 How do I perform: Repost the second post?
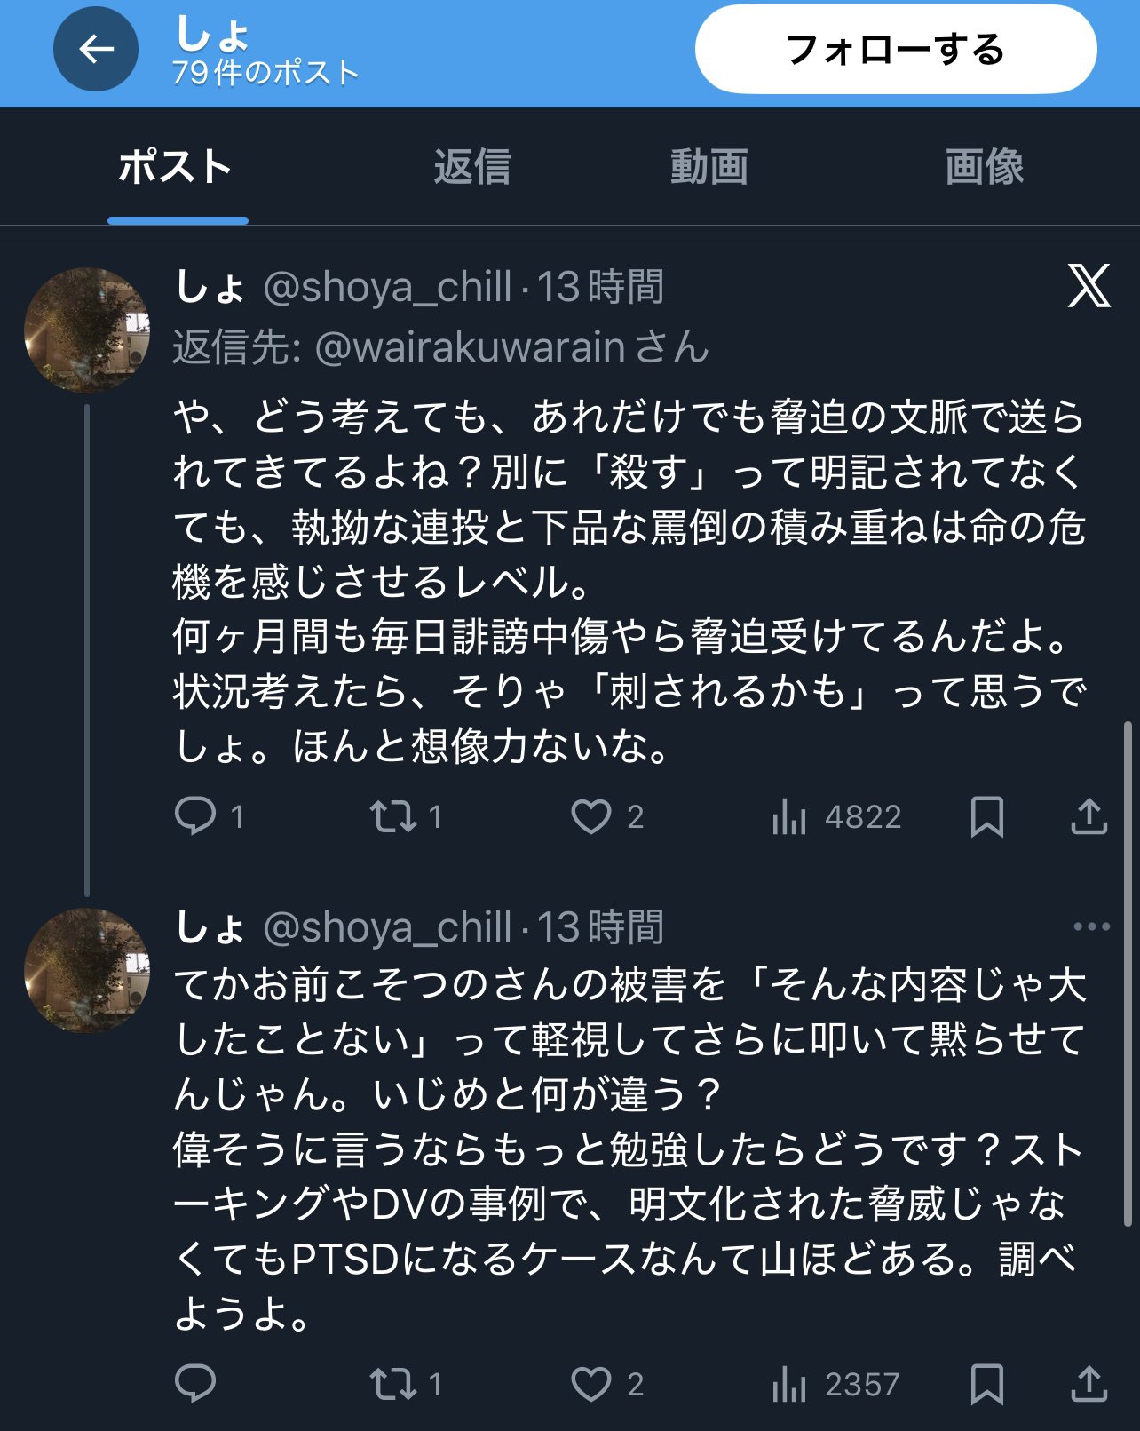[393, 1383]
